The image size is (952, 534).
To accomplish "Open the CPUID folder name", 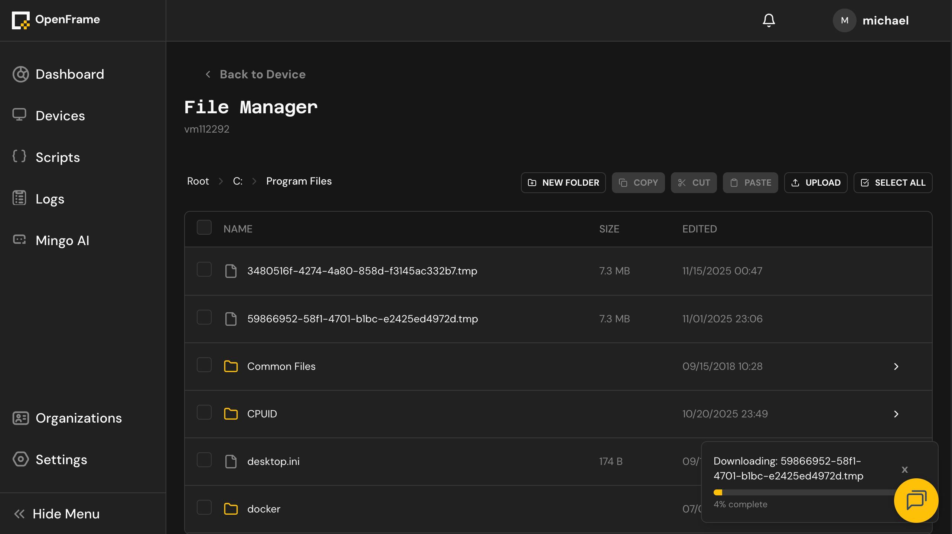I will pos(262,414).
